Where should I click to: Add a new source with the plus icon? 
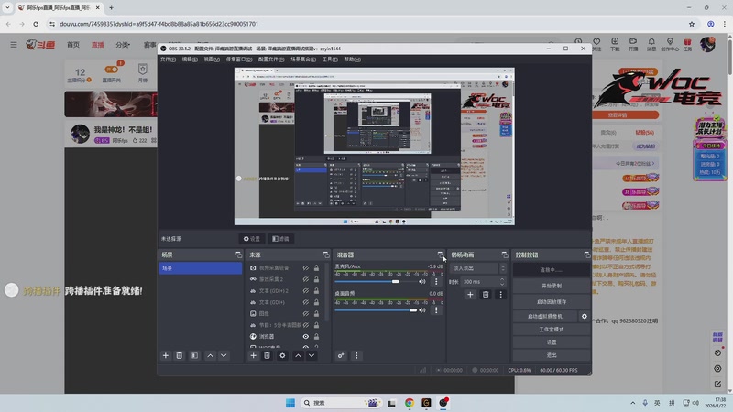[x=254, y=355]
